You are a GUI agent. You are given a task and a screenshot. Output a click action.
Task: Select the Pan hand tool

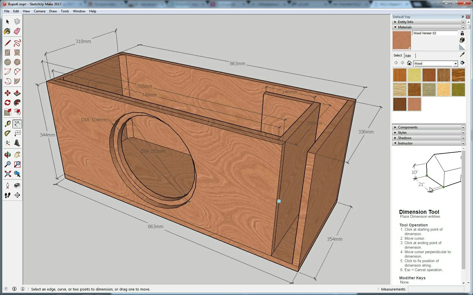click(x=17, y=155)
